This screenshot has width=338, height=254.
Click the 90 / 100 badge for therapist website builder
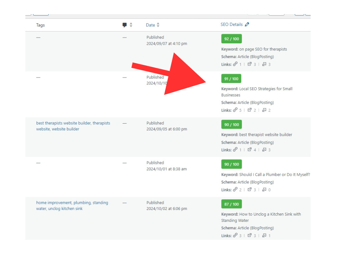232,125
